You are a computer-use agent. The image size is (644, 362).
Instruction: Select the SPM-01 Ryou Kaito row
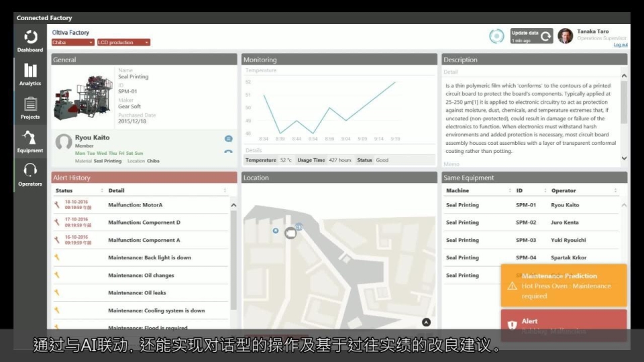pos(531,205)
